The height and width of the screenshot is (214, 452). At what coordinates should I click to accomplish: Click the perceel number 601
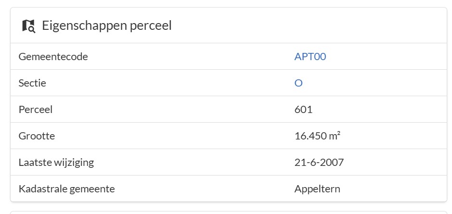click(303, 110)
